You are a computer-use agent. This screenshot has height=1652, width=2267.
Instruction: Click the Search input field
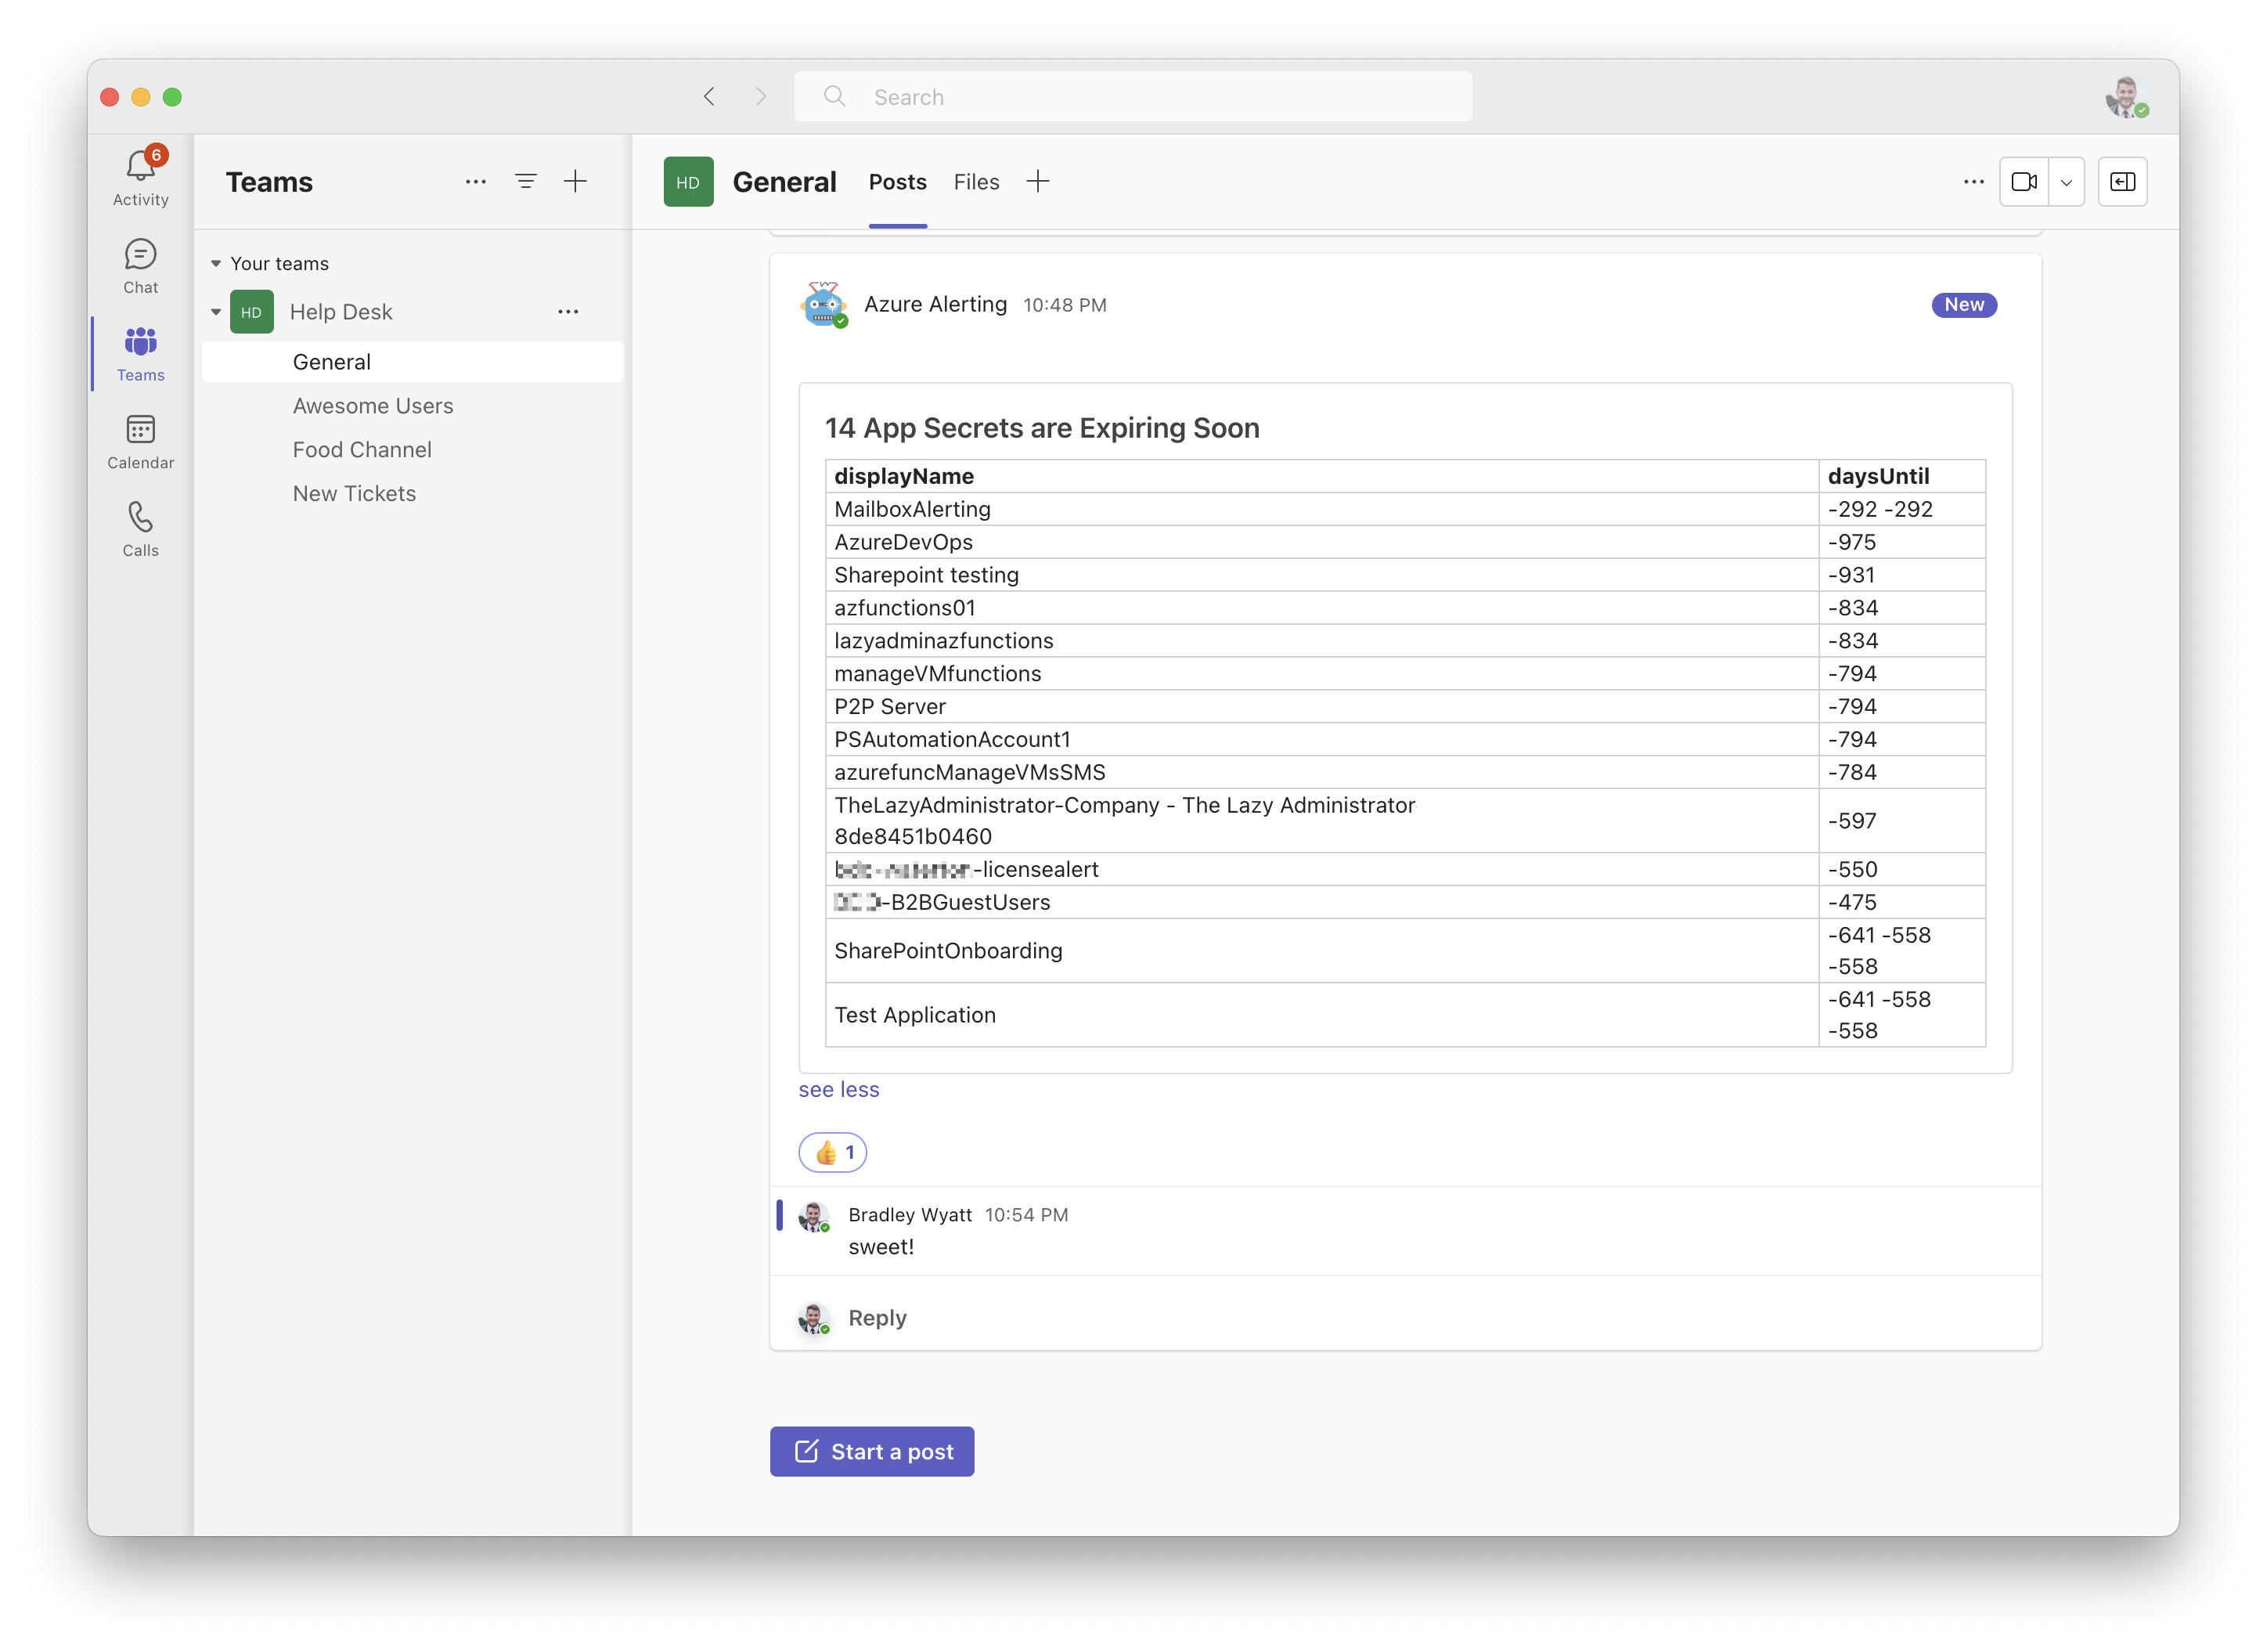[1133, 96]
